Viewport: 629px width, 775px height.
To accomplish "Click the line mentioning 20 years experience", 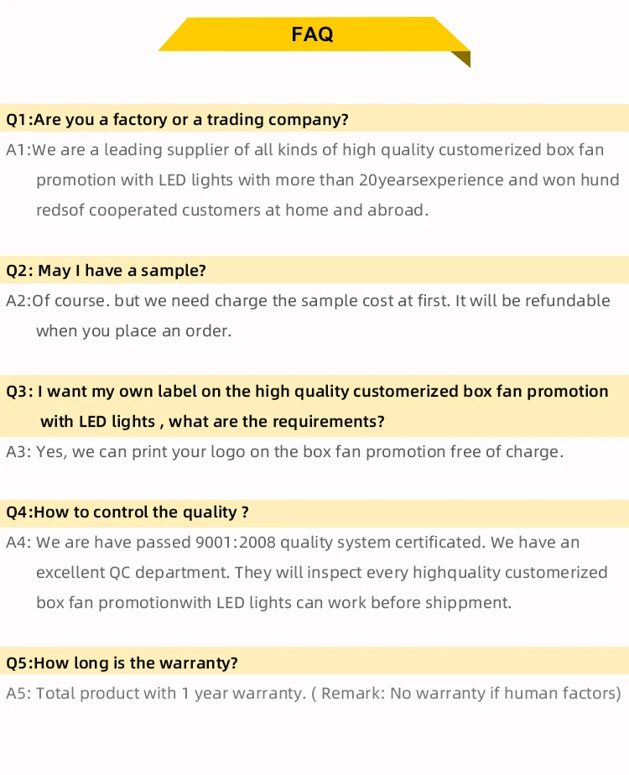I will pos(327,180).
